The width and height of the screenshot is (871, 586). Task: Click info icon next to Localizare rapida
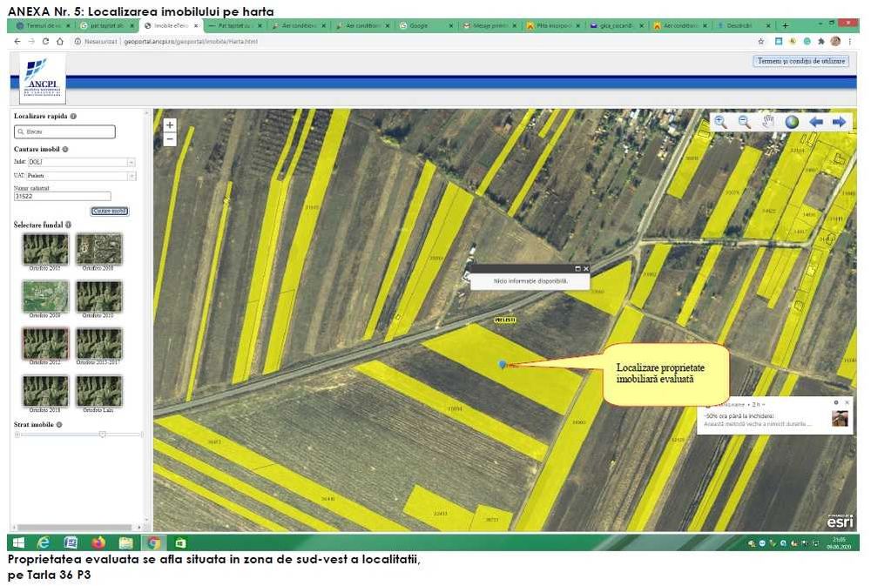(x=73, y=116)
